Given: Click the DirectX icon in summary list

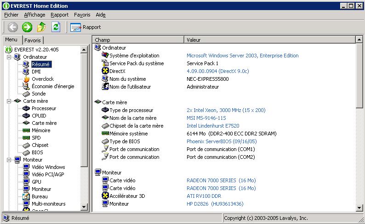Looking at the screenshot, I should tap(105, 71).
